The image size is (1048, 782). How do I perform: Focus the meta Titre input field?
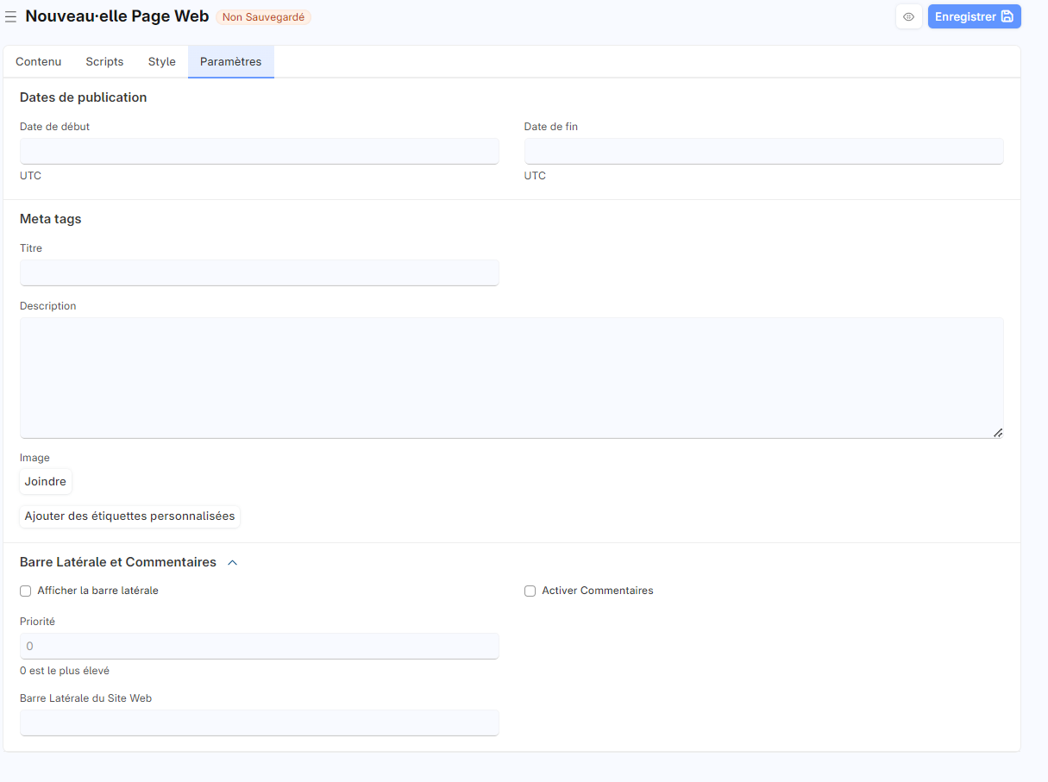(259, 273)
